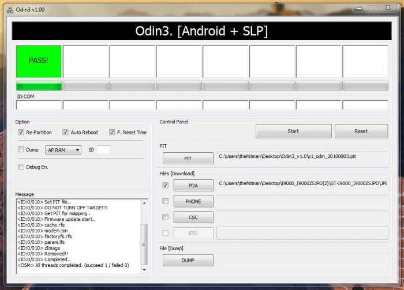Click the green PASS! status box
The height and width of the screenshot is (290, 404).
click(x=39, y=62)
